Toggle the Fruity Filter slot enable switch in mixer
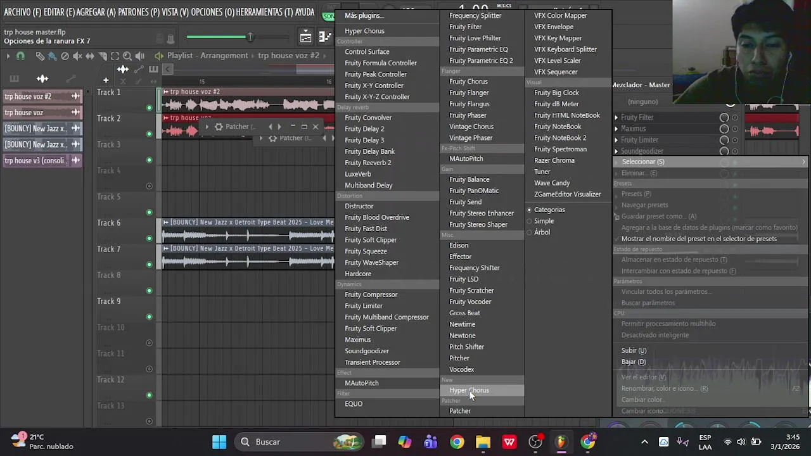811x456 pixels. [x=735, y=118]
